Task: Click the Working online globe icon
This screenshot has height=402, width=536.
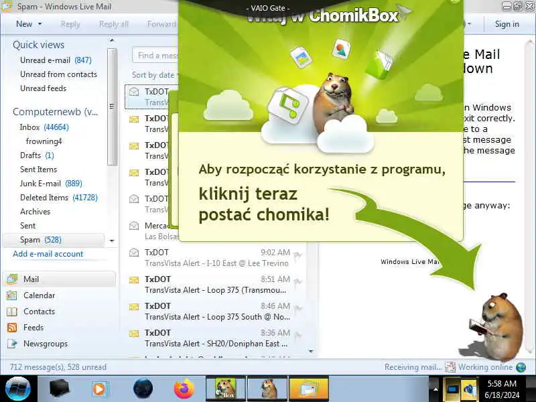Action: 521,367
